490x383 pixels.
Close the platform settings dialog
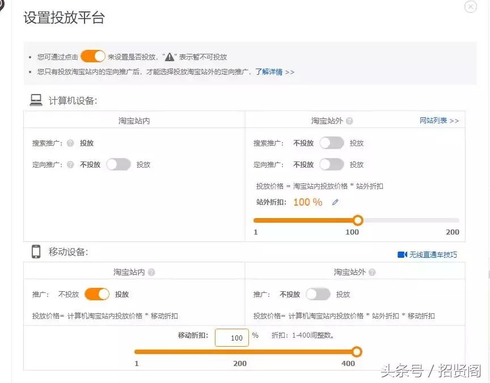click(470, 7)
